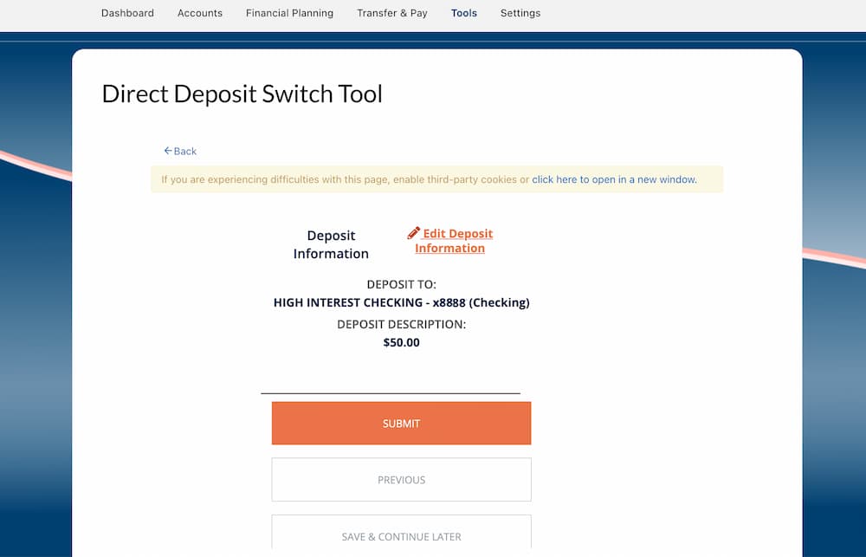Open Edit Deposit Information link
This screenshot has width=866, height=557.
(x=450, y=240)
